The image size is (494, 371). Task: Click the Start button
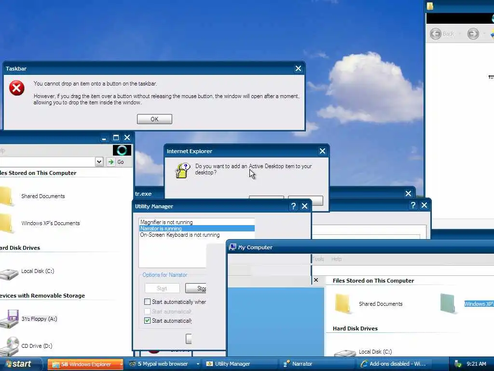20,364
